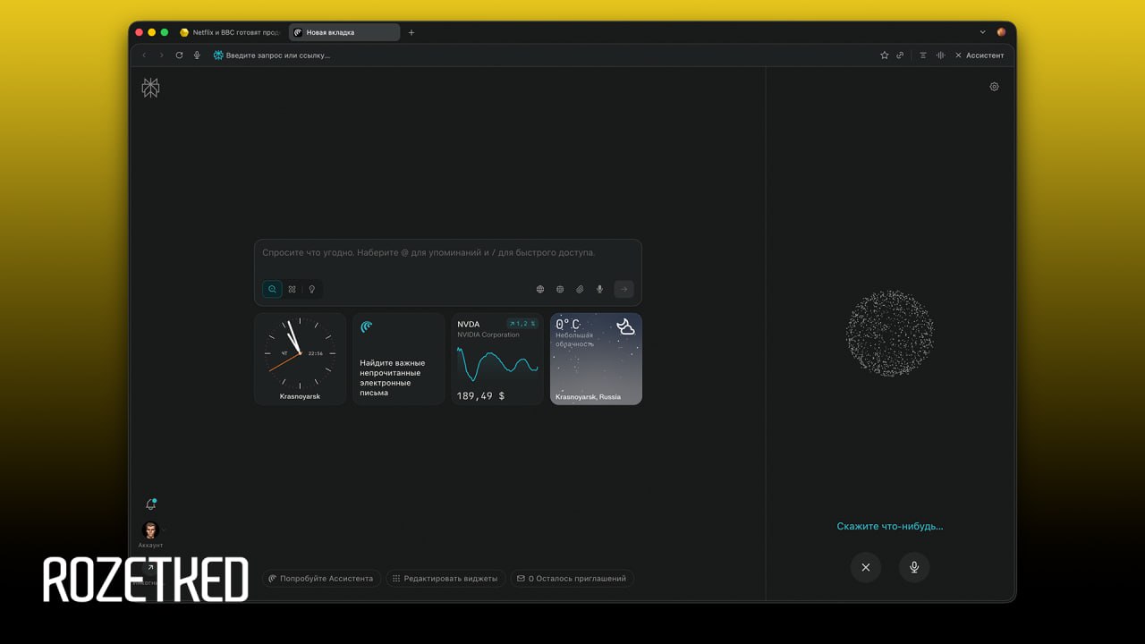Open notifications via the bell icon
This screenshot has height=644, width=1145.
click(150, 504)
